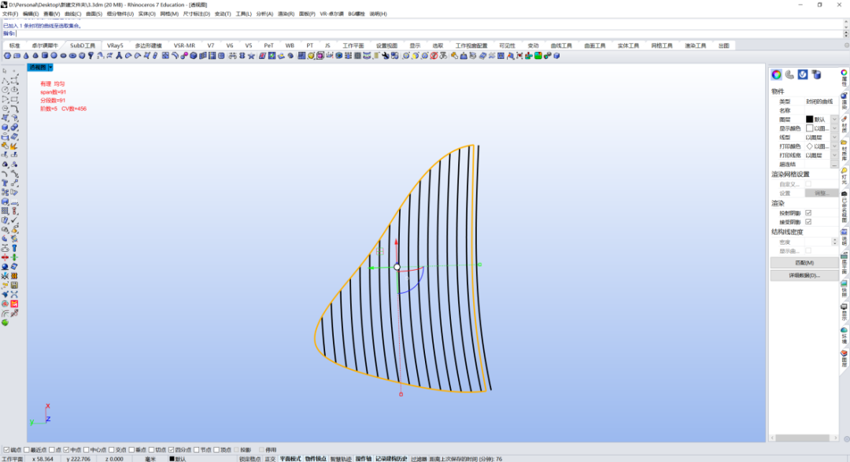Image resolution: width=850 pixels, height=462 pixels.
Task: Select the SubD cone tool icon
Action: point(26,56)
